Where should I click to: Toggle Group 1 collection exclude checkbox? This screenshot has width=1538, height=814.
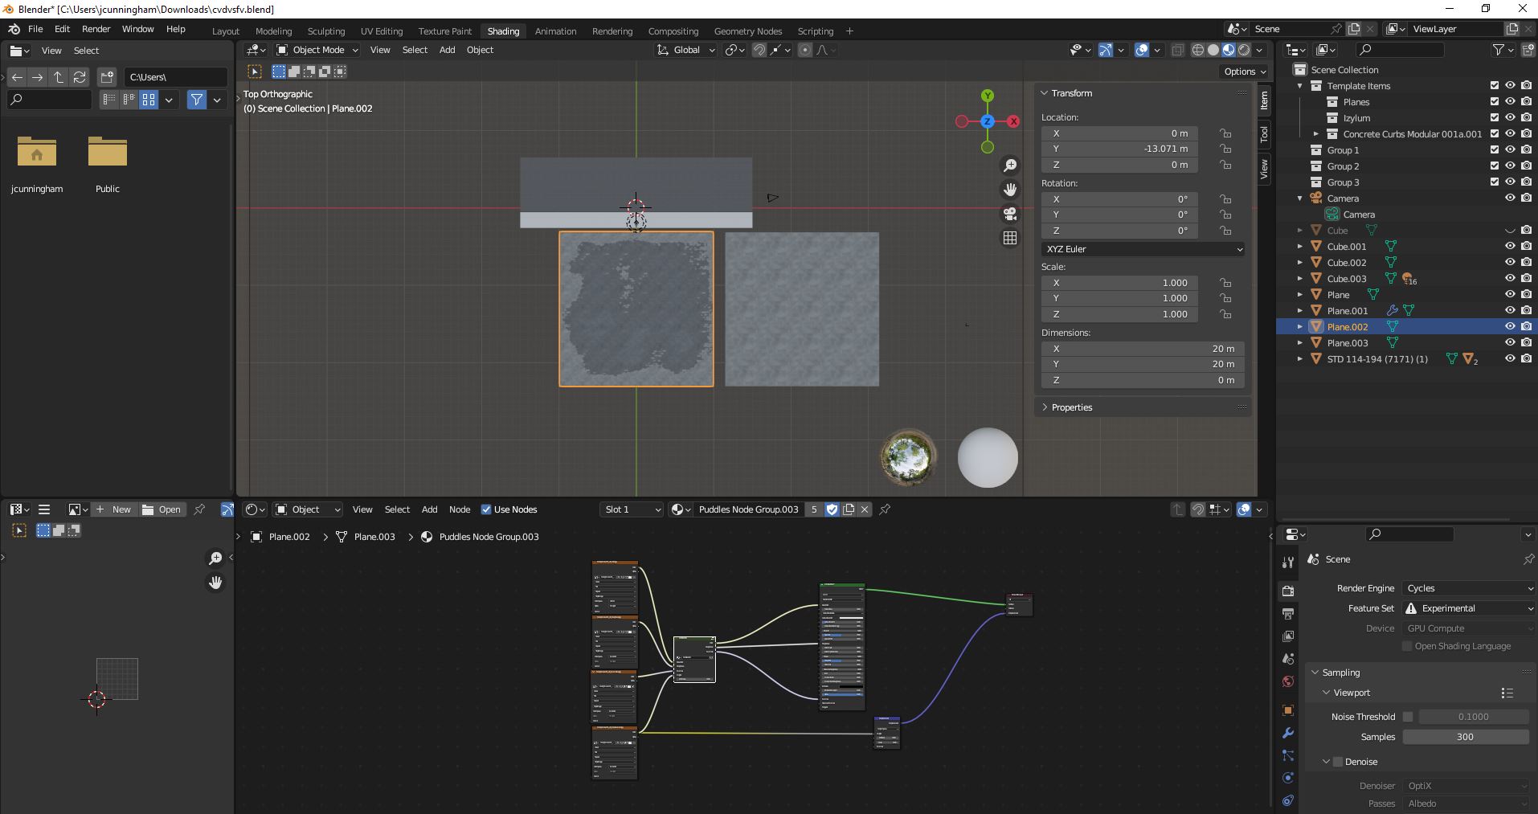pos(1495,150)
